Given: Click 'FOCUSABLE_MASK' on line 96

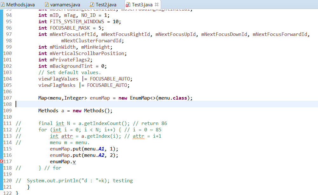Looking at the screenshot, I should [70, 28].
